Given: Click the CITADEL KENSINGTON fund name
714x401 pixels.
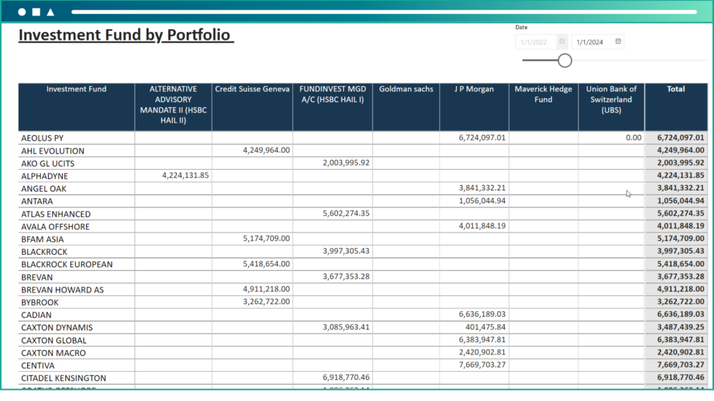Looking at the screenshot, I should pos(63,378).
